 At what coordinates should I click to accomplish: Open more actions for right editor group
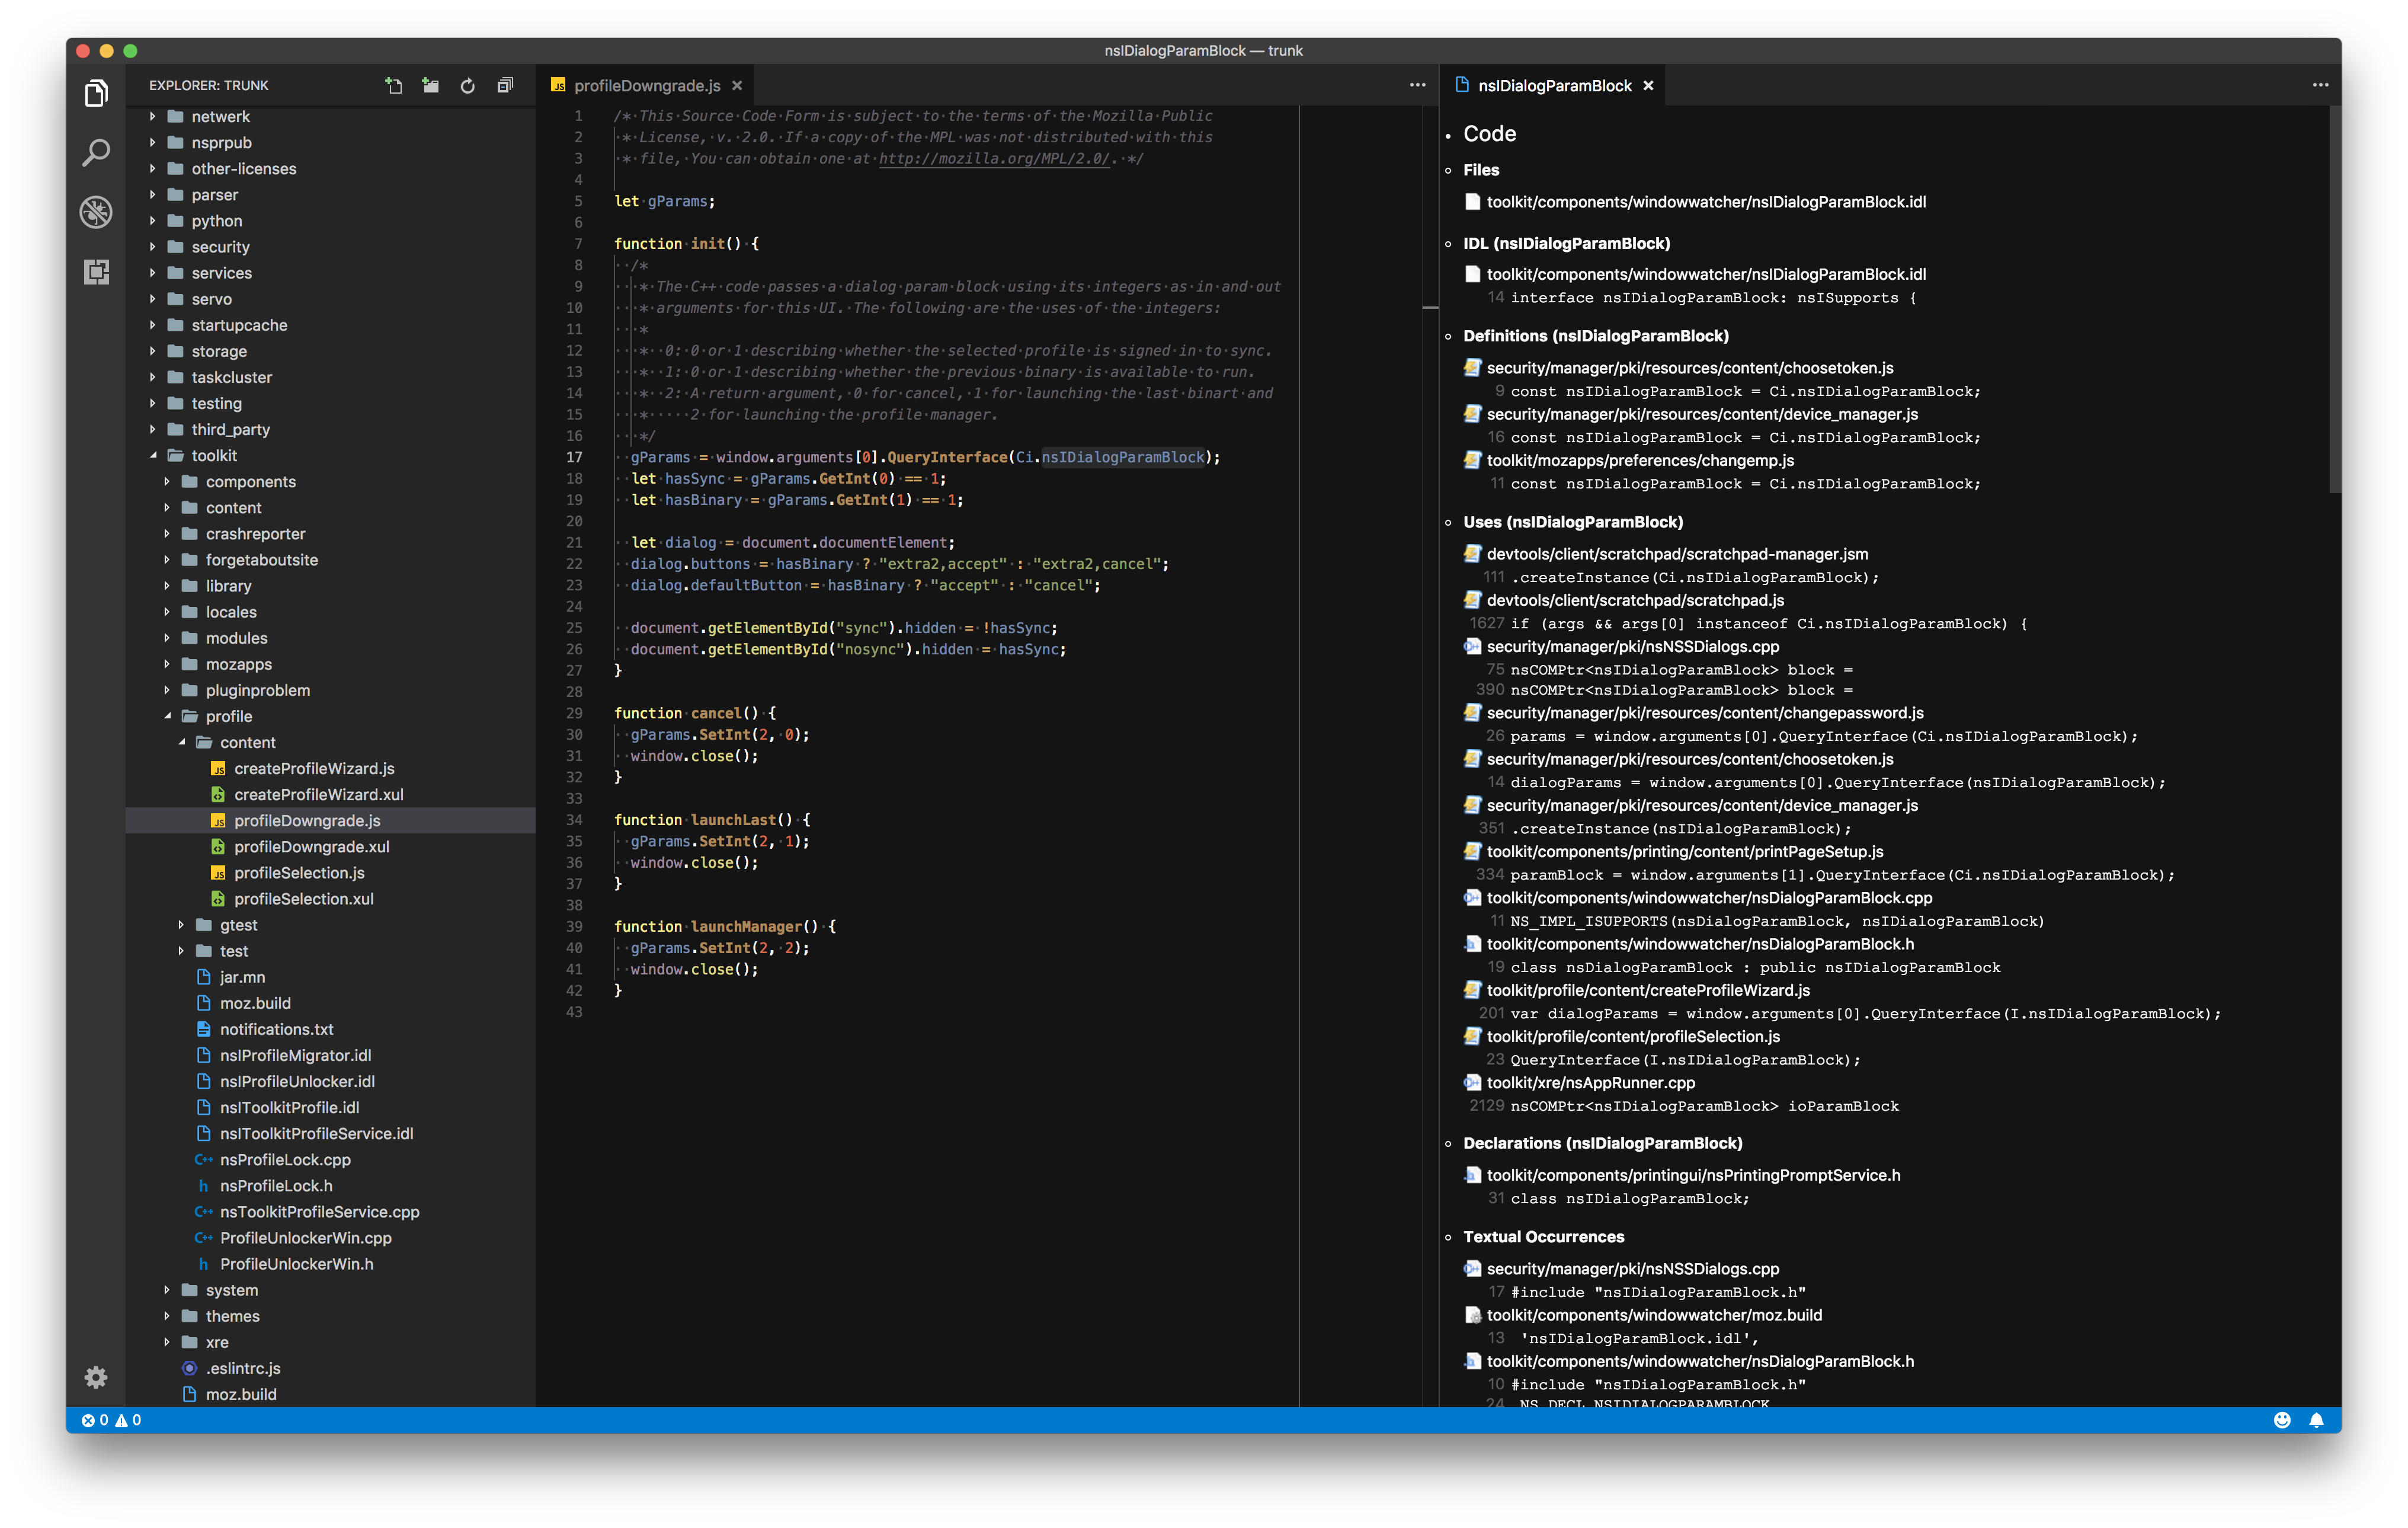point(2320,85)
